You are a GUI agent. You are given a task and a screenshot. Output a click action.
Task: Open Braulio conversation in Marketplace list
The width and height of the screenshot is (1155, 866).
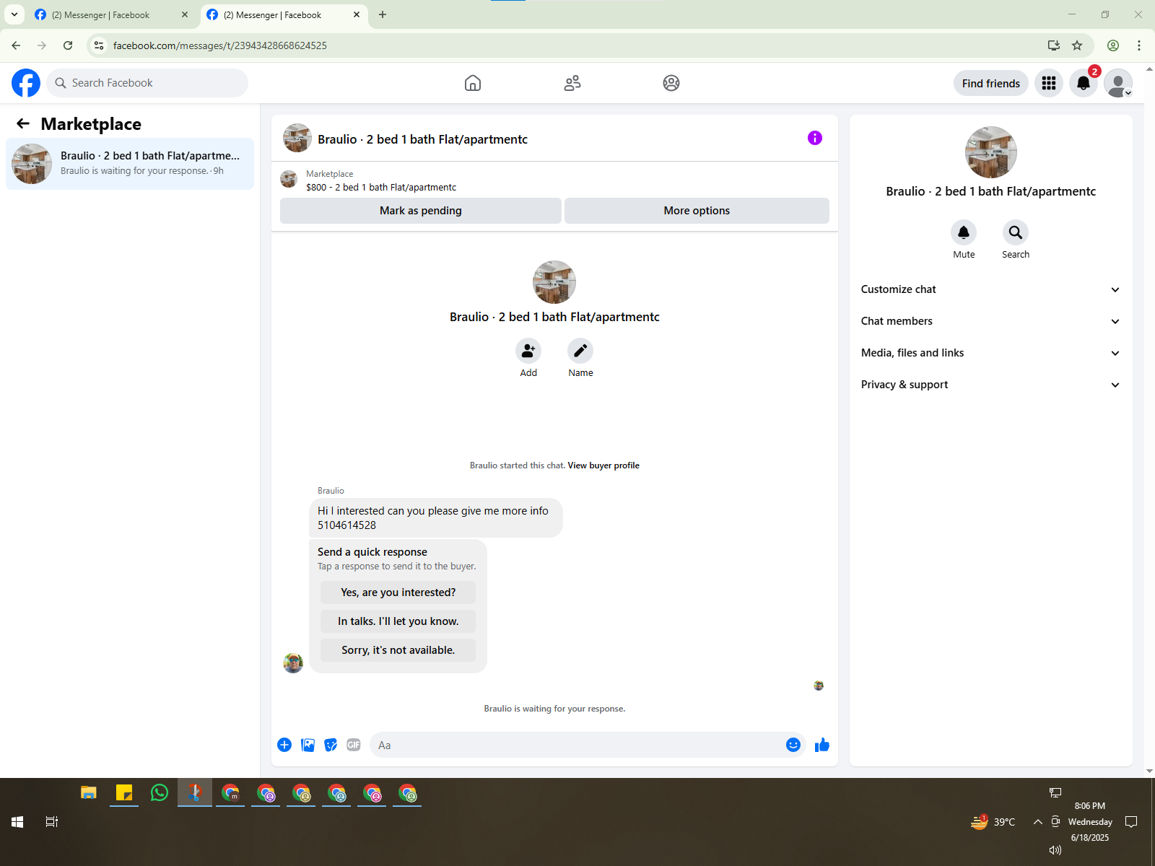(x=130, y=164)
